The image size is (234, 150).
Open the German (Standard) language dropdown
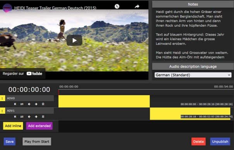pyautogui.click(x=193, y=75)
